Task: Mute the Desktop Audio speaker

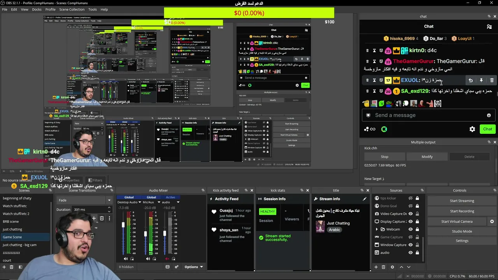Action: (125, 259)
